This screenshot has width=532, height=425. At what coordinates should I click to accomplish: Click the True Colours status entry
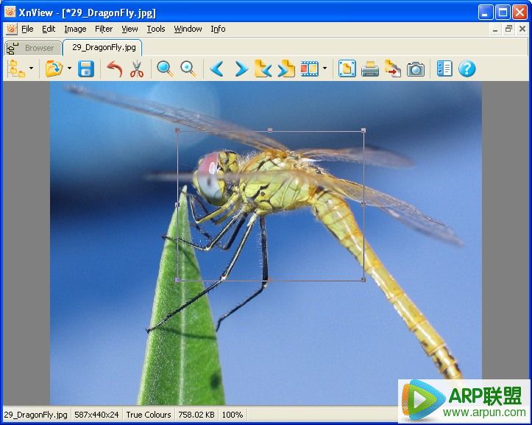coord(148,415)
